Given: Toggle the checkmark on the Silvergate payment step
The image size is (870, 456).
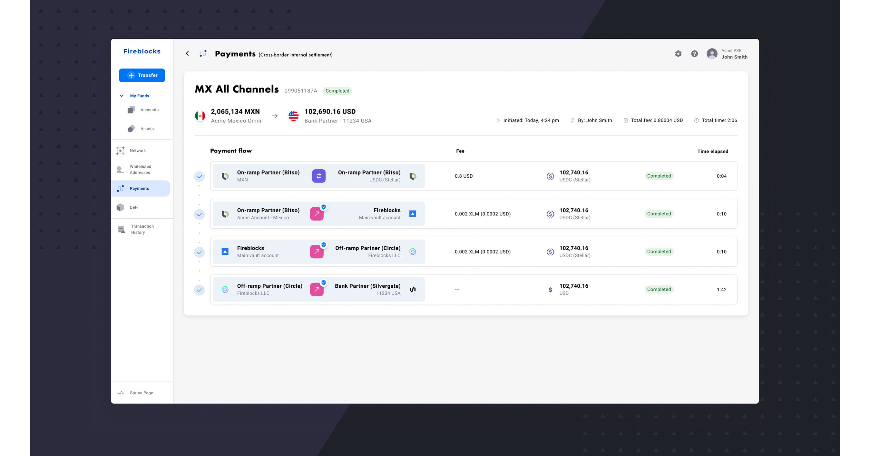Looking at the screenshot, I should (x=199, y=290).
